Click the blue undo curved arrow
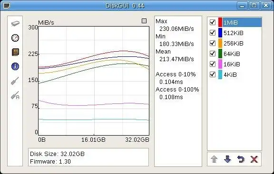Screen dimensions: 274x174 pos(241,159)
